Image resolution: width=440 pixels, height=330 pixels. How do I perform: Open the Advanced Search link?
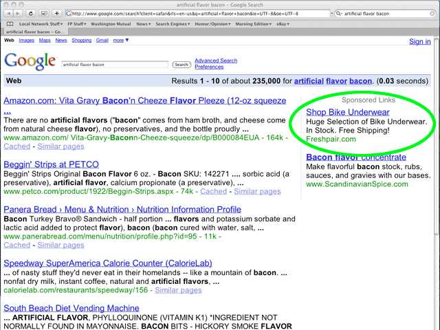(216, 60)
